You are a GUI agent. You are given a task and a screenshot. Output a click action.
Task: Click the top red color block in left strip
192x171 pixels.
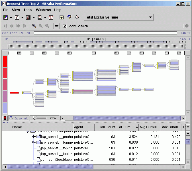coord(5,61)
